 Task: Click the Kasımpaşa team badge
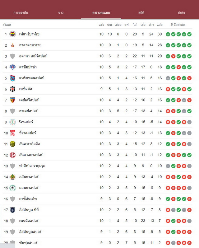[12, 67]
